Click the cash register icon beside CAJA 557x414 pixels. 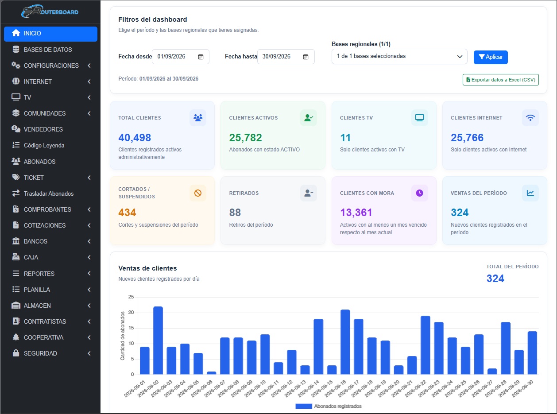pyautogui.click(x=16, y=257)
